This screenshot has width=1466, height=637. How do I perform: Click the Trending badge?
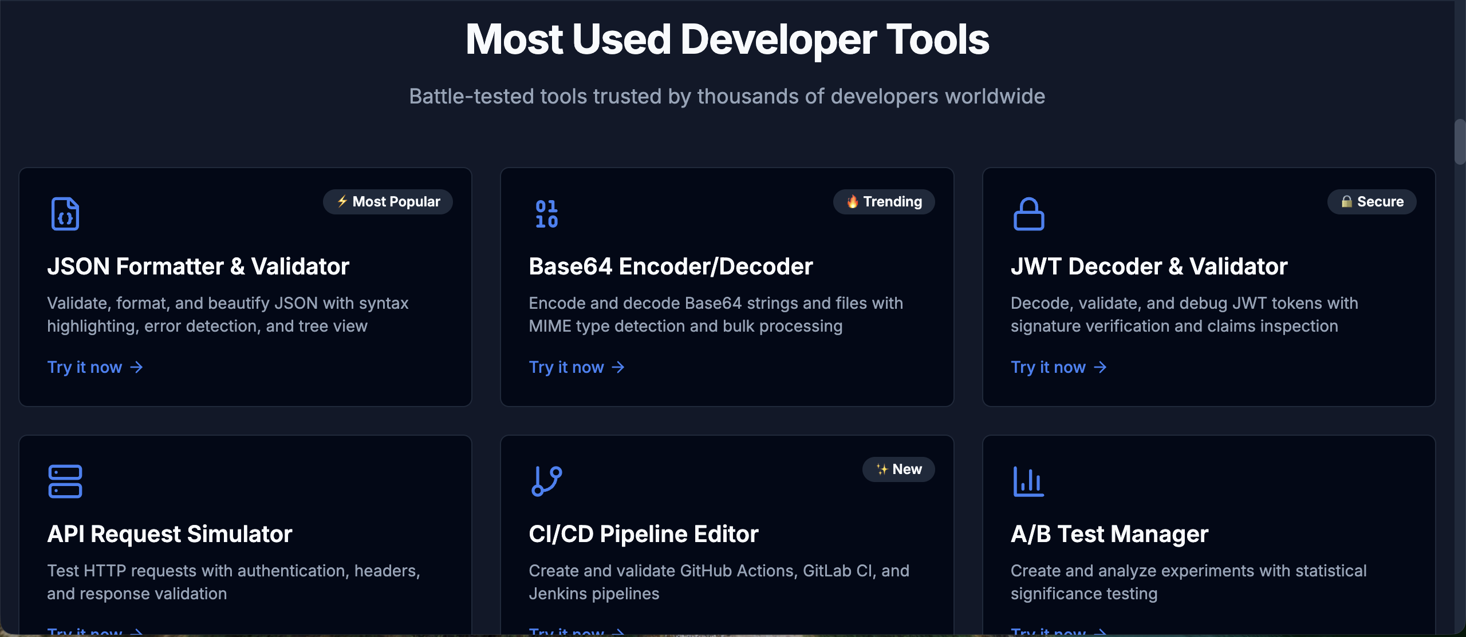[884, 201]
